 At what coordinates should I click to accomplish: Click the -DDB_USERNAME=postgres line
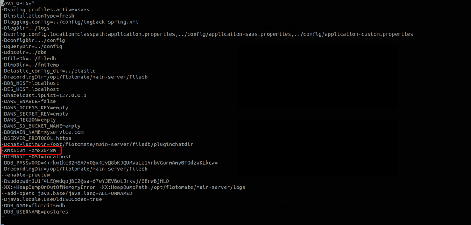point(35,212)
